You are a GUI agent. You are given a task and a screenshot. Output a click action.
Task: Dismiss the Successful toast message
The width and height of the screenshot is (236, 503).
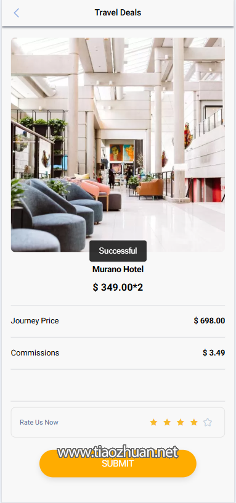[x=118, y=251]
